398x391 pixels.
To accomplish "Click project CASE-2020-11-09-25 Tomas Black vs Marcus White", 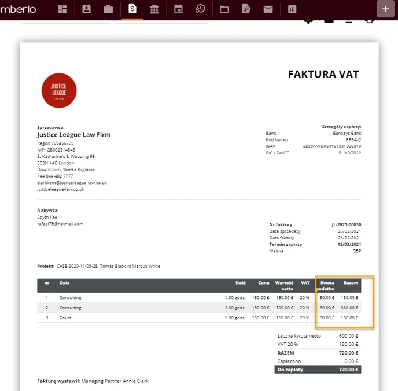I will [x=108, y=266].
